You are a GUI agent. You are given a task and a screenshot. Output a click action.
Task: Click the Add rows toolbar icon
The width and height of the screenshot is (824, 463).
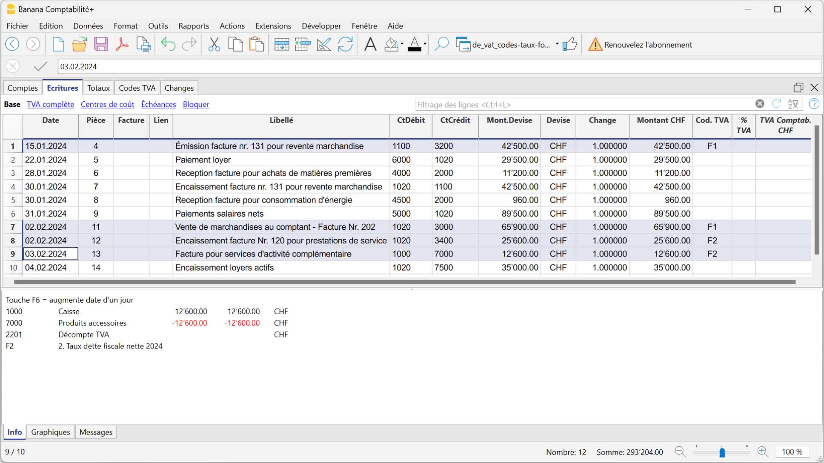pos(281,44)
